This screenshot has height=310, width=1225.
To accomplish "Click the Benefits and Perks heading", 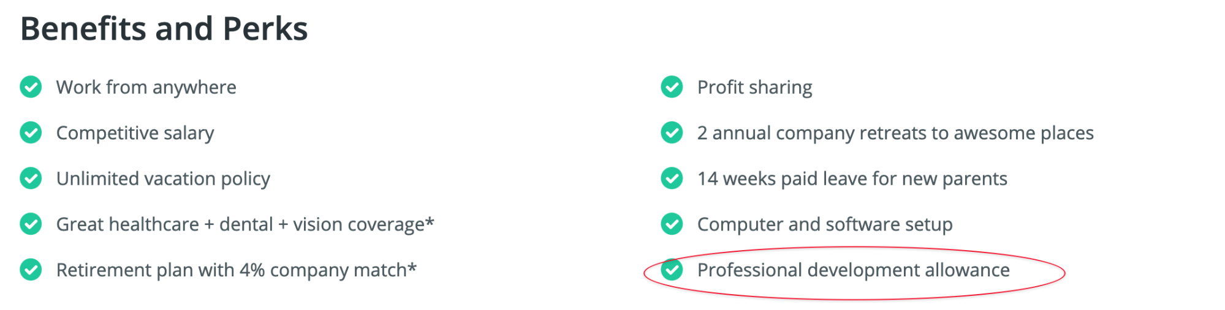I will click(x=164, y=29).
